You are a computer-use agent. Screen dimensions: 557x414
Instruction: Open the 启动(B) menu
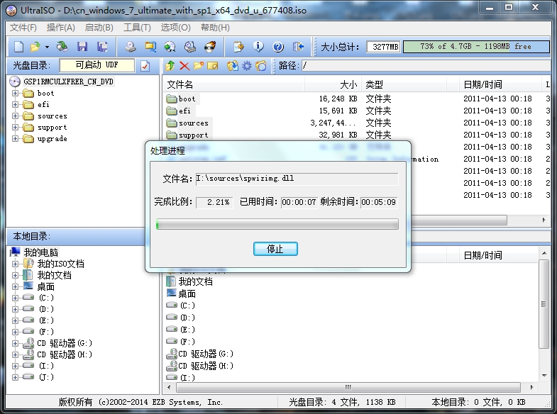pos(99,28)
